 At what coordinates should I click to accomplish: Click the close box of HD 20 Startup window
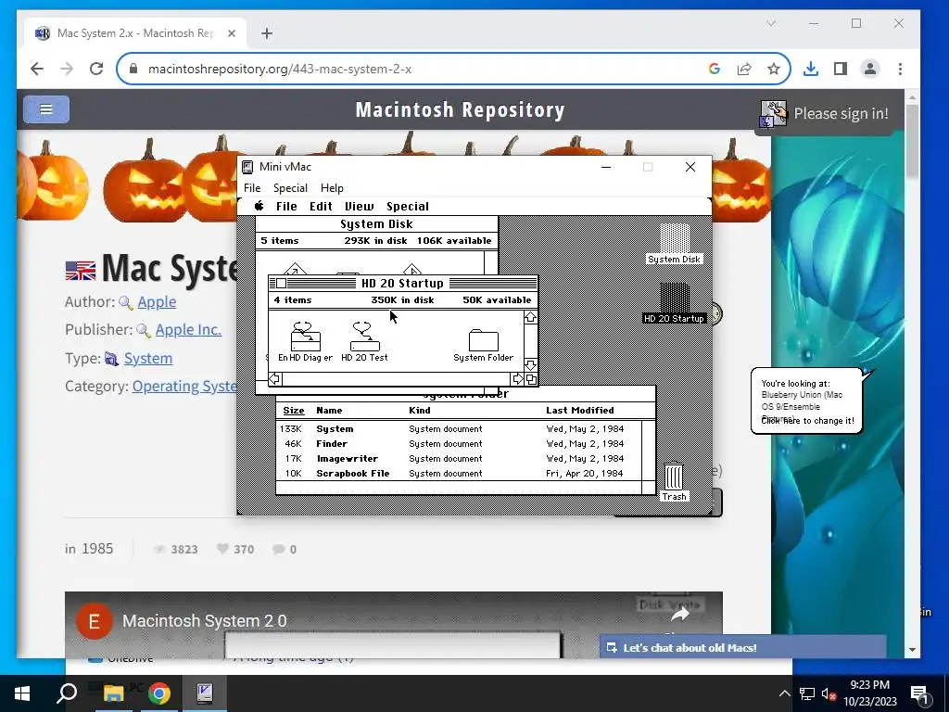tap(282, 284)
